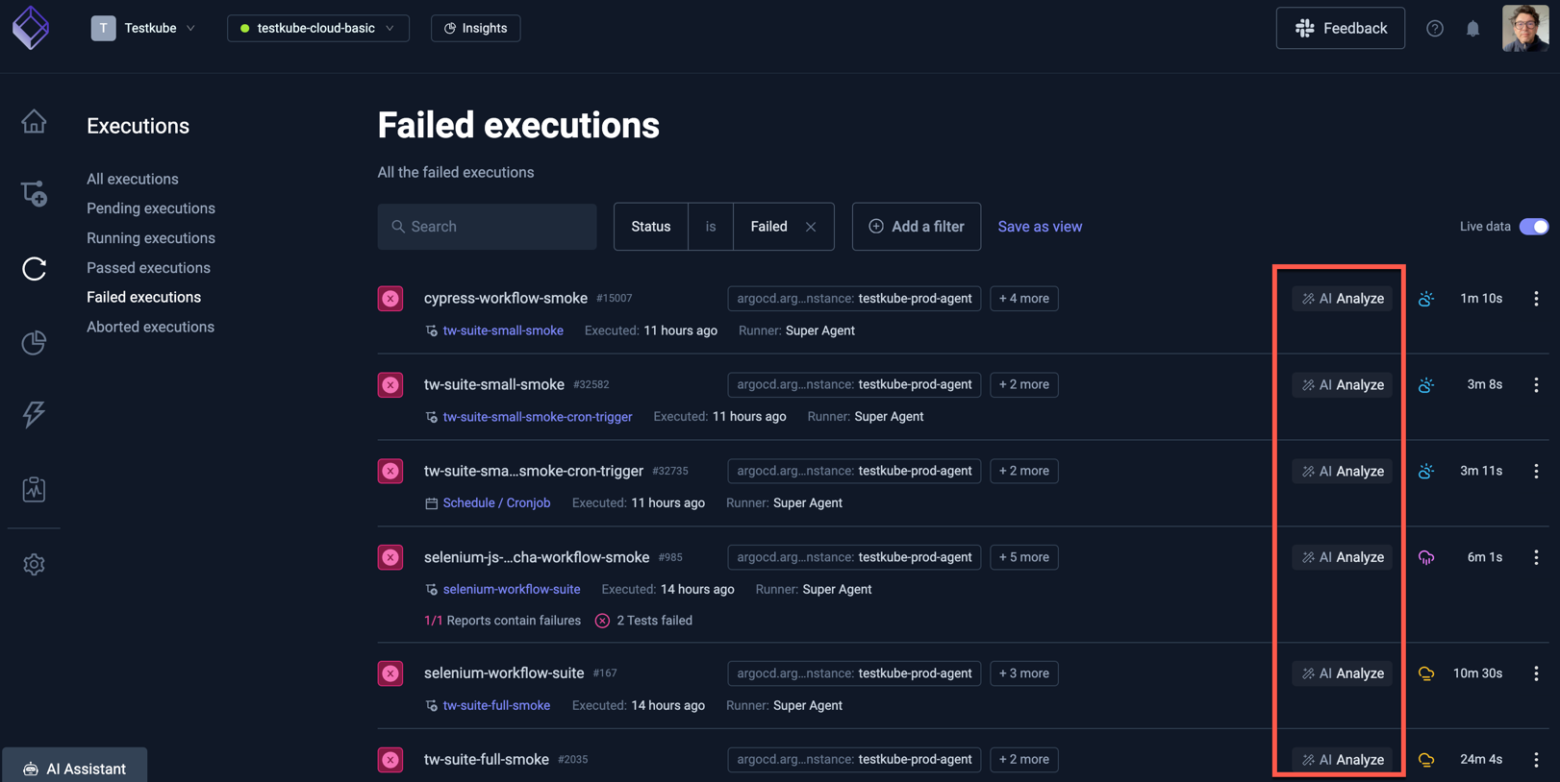
Task: Open the Status filter field selector
Action: point(651,227)
